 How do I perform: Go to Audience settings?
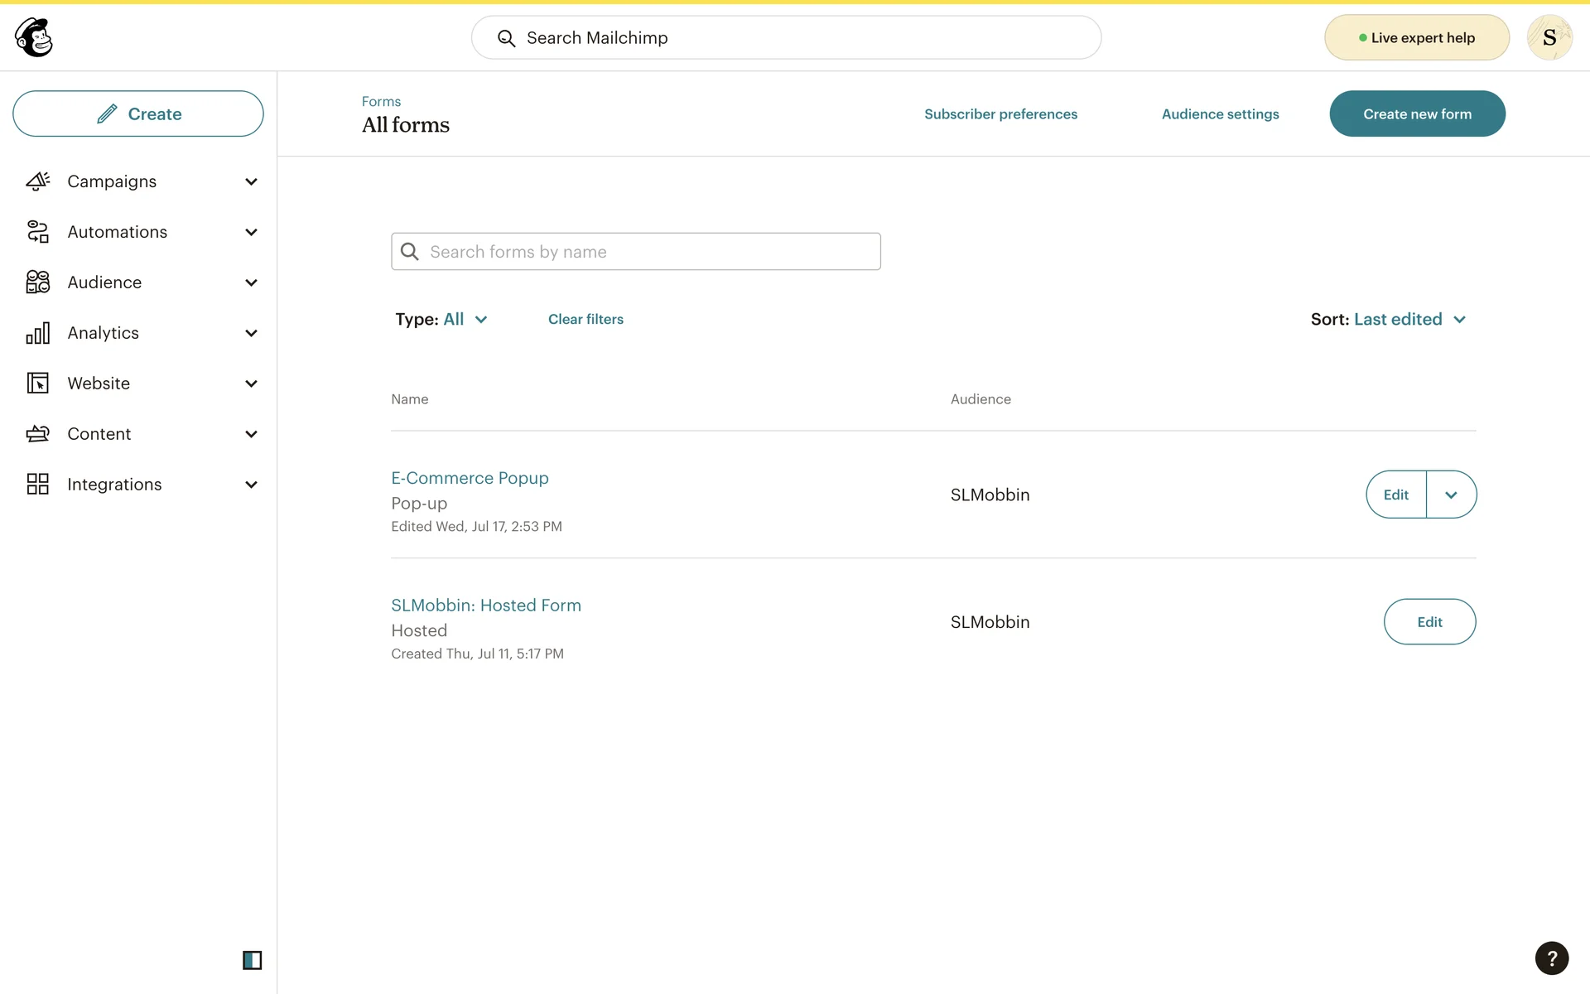1220,114
